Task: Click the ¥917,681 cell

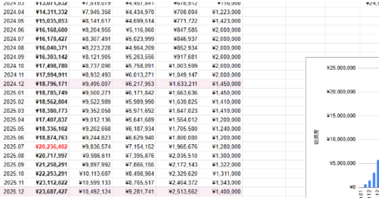Action: click(186, 57)
